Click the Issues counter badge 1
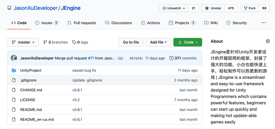This screenshot has width=275, height=129. (x=56, y=23)
